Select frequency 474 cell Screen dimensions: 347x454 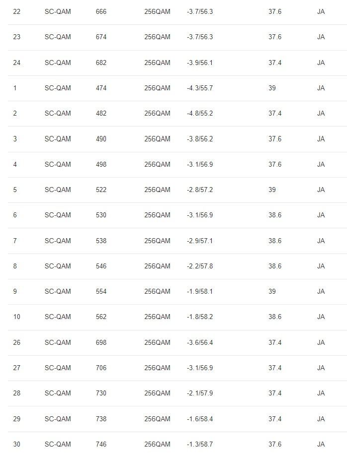click(x=101, y=88)
